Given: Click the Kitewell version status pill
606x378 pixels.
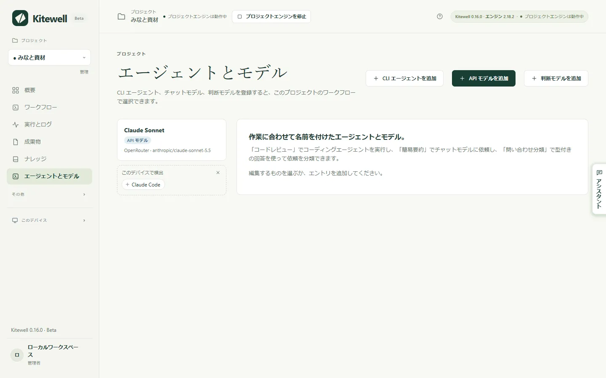Looking at the screenshot, I should (x=519, y=16).
